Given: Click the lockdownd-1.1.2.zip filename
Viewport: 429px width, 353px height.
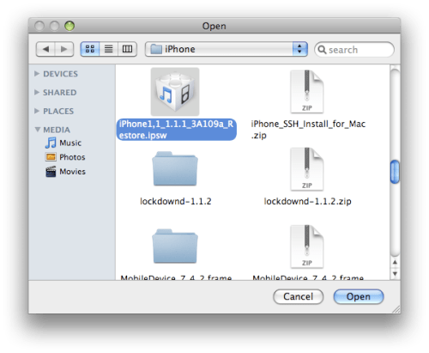Looking at the screenshot, I should coord(307,201).
